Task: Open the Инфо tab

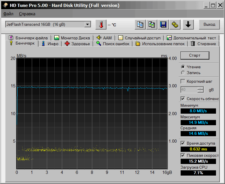Action: pyautogui.click(x=50, y=44)
